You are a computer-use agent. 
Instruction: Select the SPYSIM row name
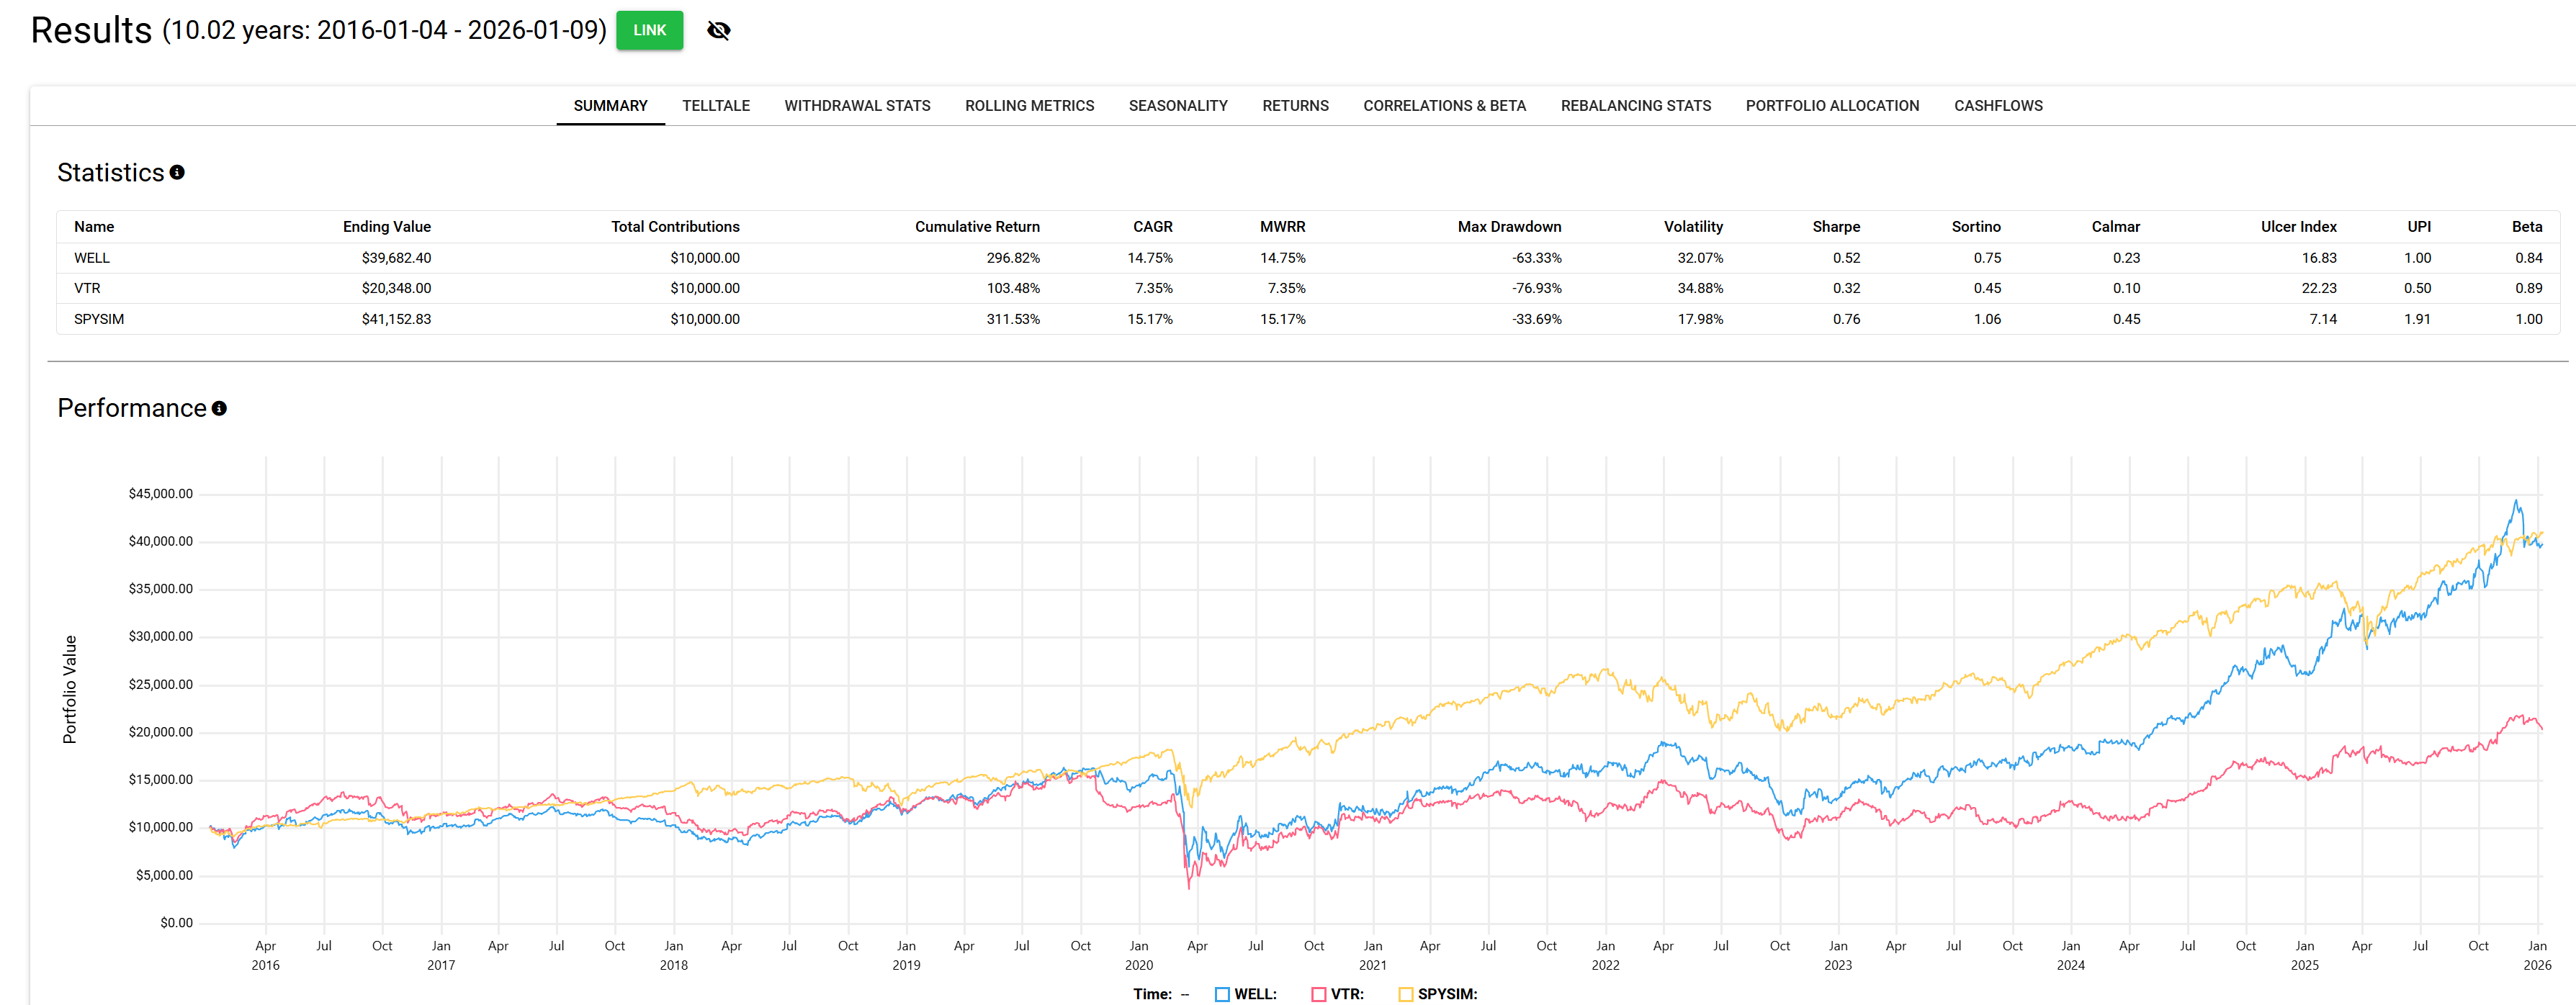(99, 319)
